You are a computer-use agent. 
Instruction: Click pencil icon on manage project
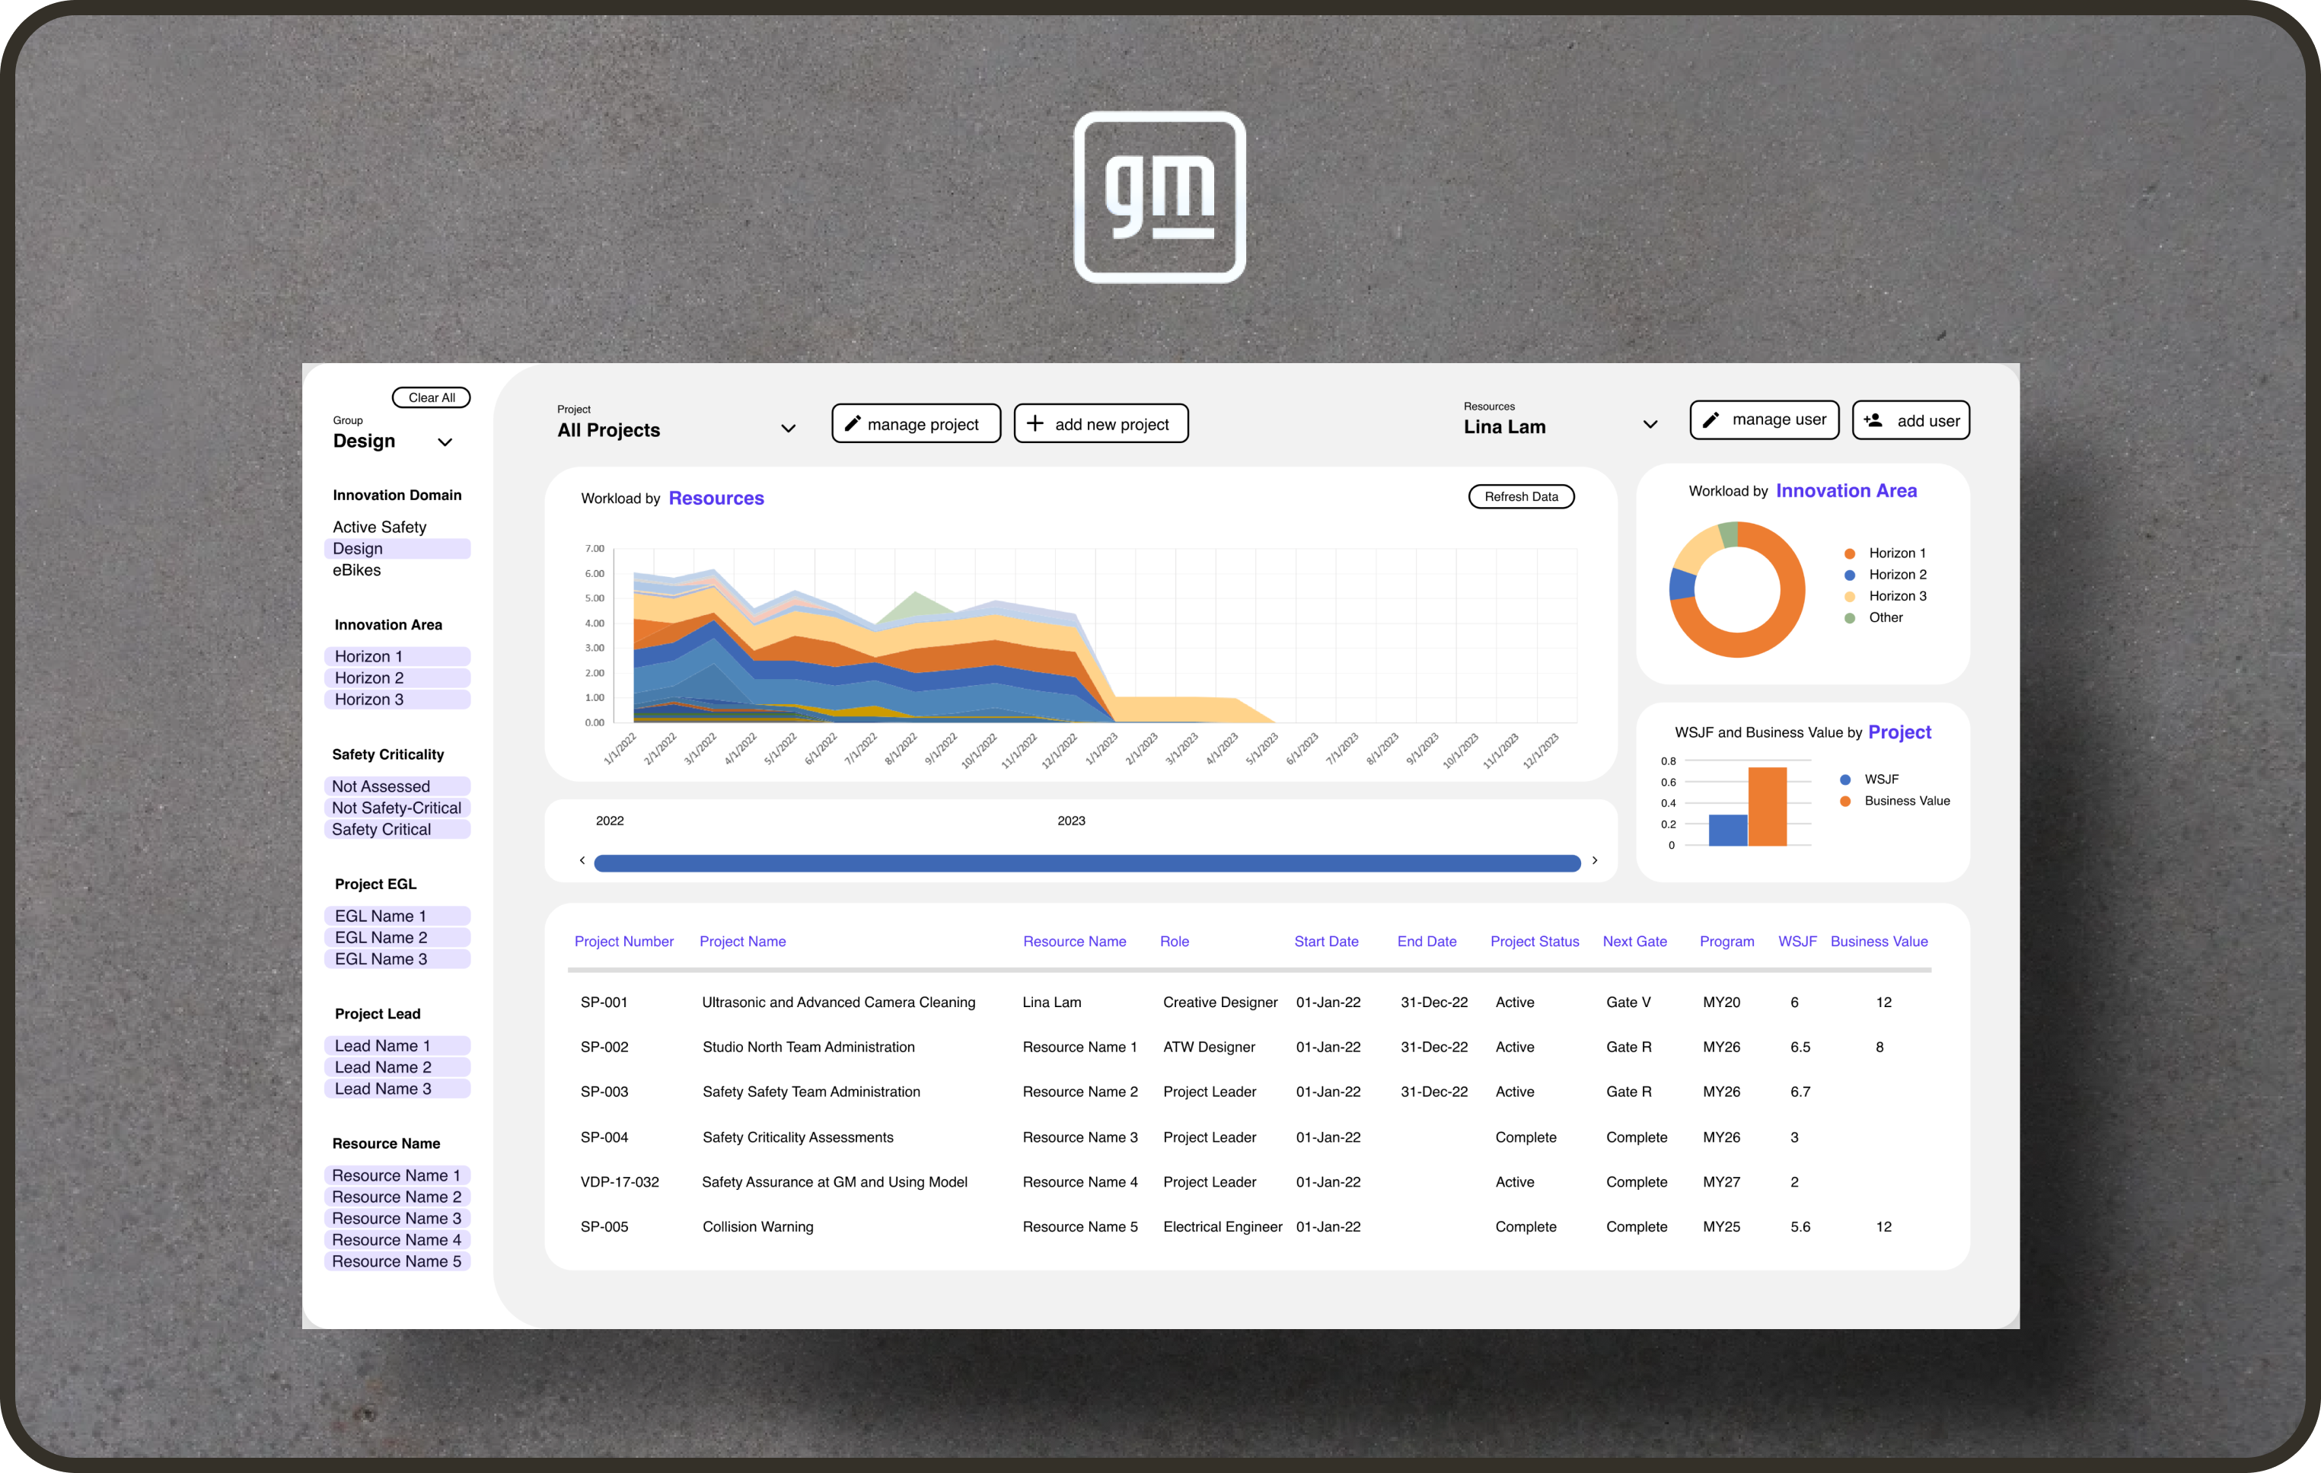coord(852,423)
